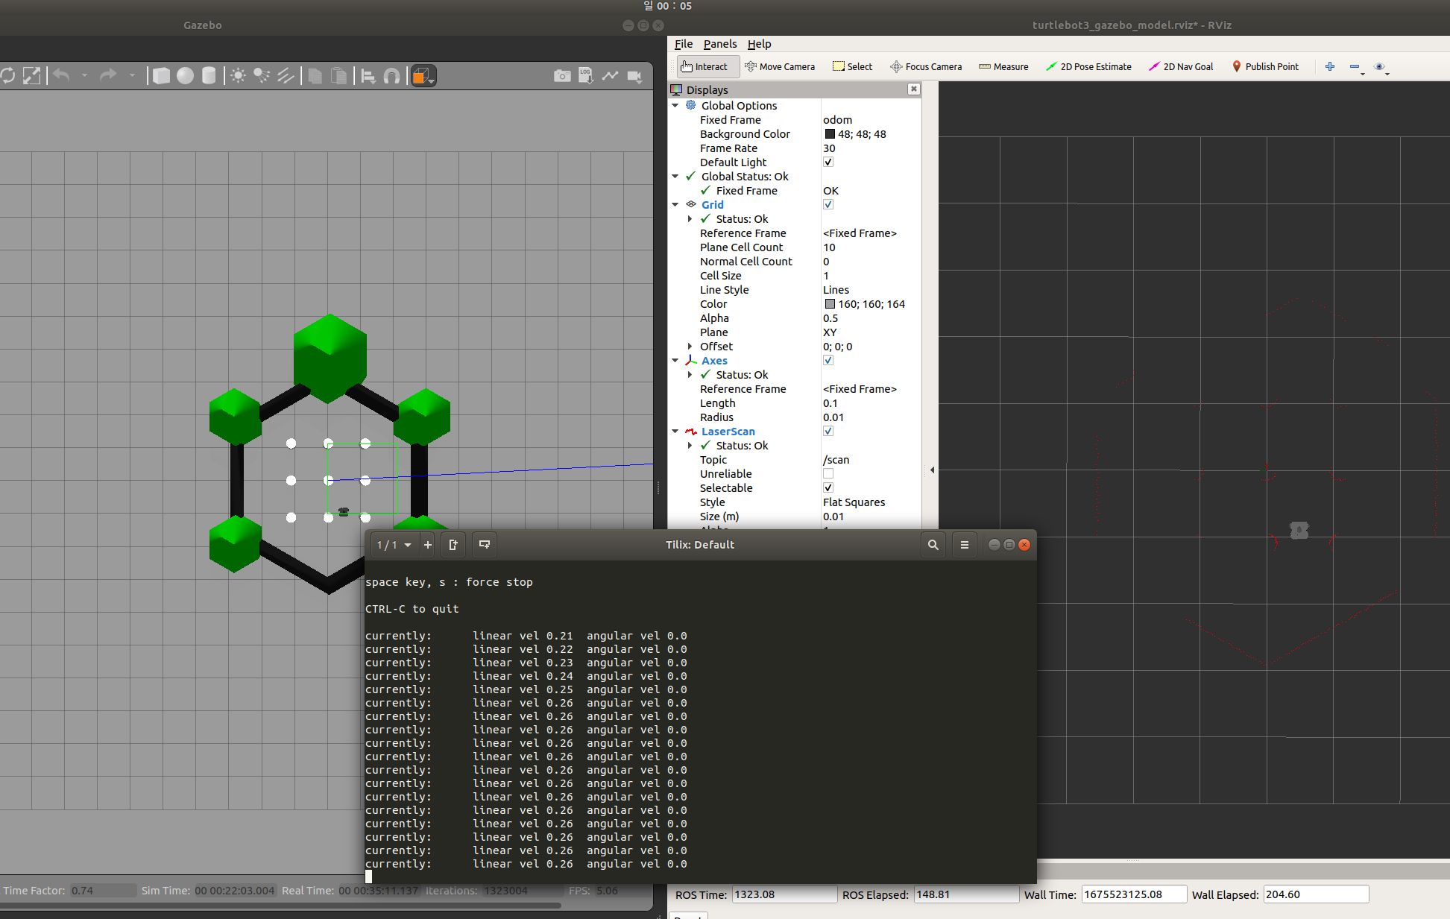
Task: Take a screenshot with the camera icon
Action: click(x=562, y=76)
